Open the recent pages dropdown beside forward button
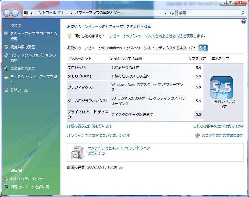The width and height of the screenshot is (249, 197). point(21,13)
